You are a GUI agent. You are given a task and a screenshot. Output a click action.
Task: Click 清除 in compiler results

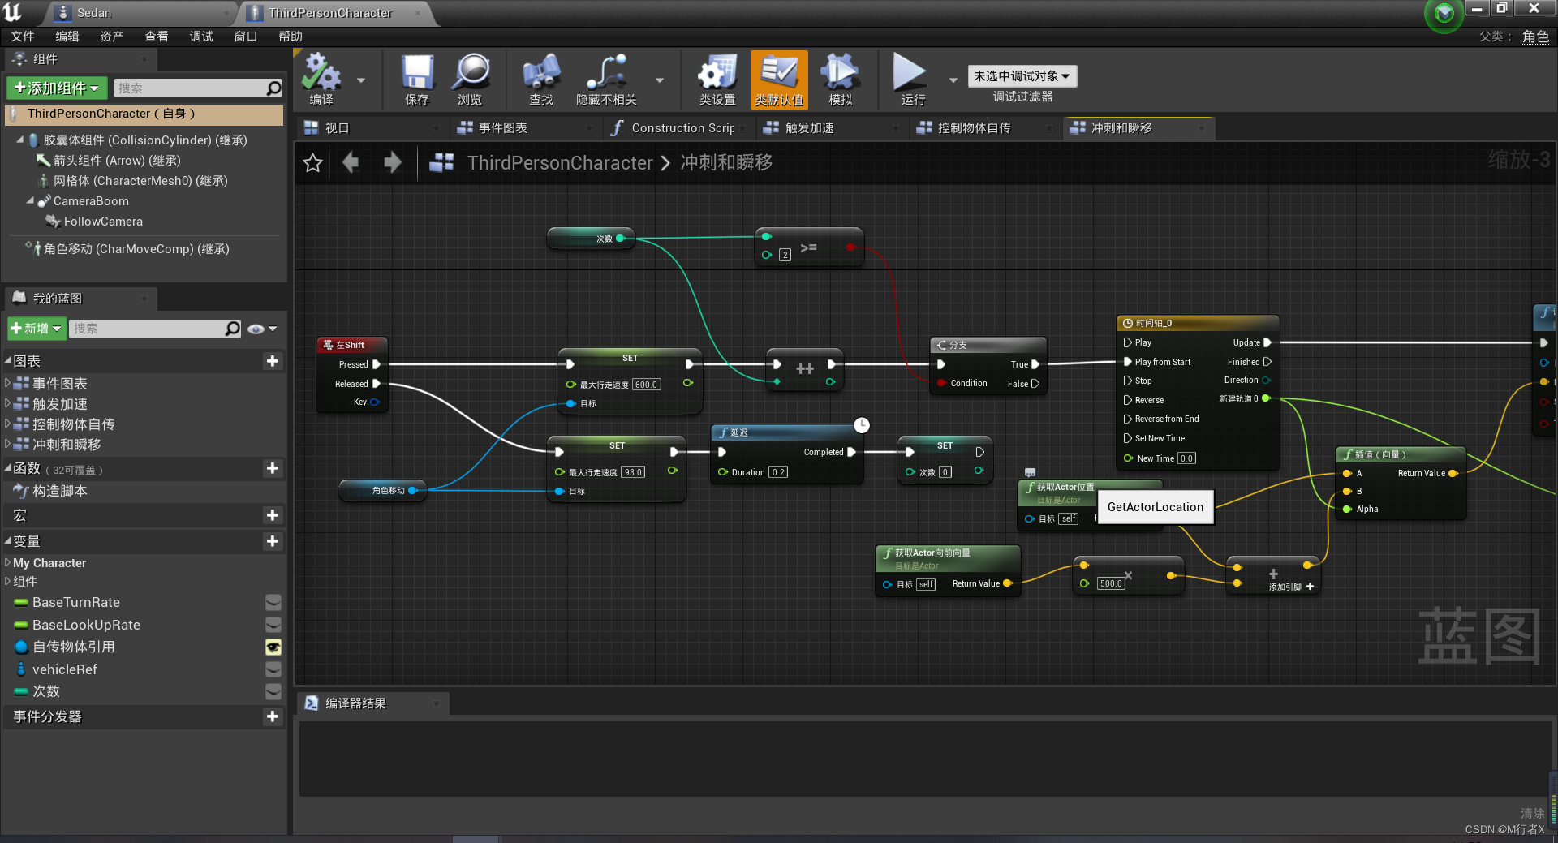coord(1532,813)
